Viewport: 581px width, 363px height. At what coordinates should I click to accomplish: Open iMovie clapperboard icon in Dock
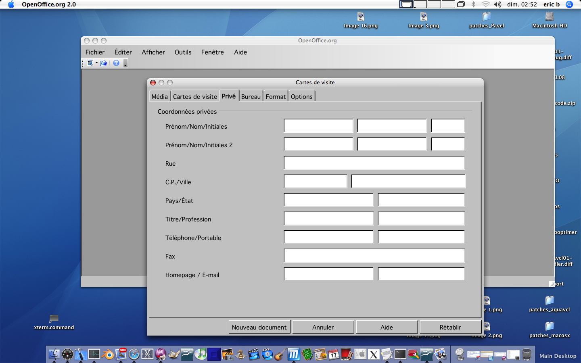point(254,354)
